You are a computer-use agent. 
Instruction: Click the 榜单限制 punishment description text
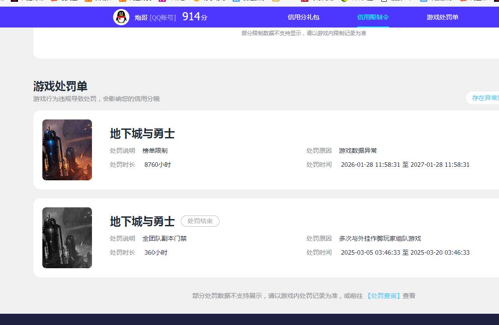155,151
